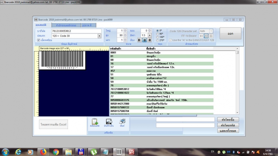The image size is (278, 156).
Task: Select center text alignment icon
Action: click(x=144, y=40)
